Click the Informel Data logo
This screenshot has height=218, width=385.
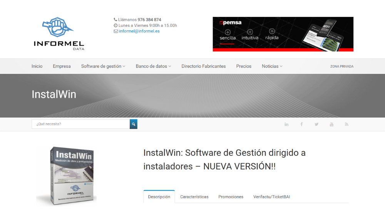[x=59, y=34]
